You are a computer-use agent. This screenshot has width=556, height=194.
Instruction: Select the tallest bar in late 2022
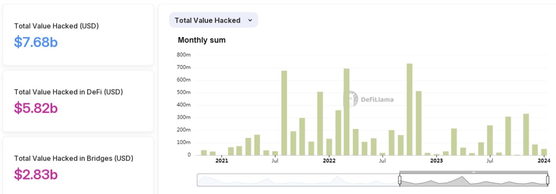point(409,109)
